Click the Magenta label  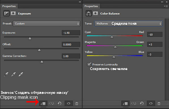(90, 42)
